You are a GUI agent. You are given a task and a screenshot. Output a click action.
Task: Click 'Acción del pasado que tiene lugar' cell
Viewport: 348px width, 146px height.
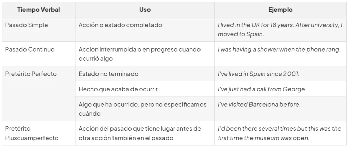pos(145,133)
